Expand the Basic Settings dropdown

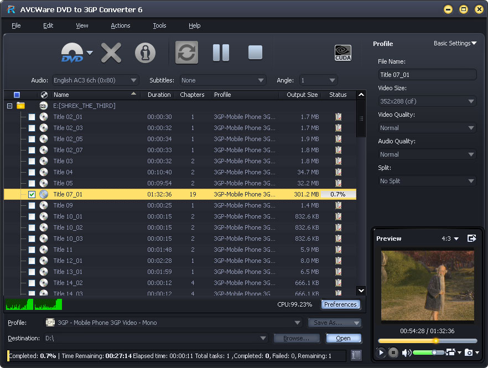[x=455, y=43]
